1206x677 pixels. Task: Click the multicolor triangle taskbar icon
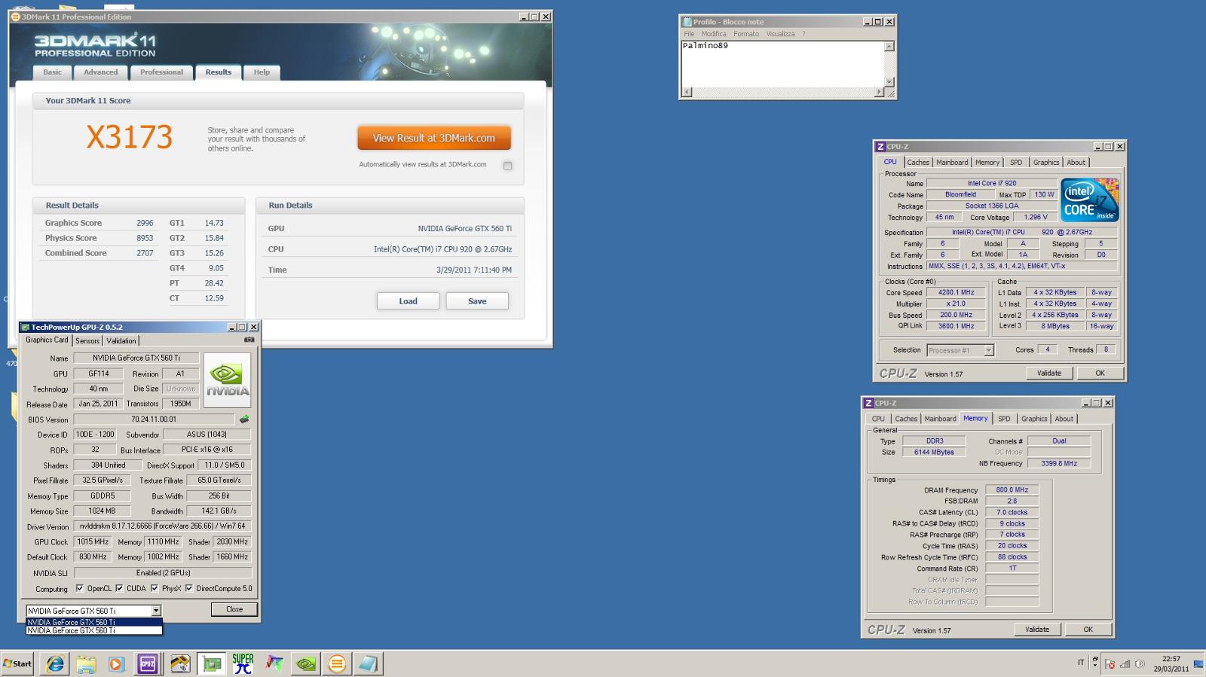[274, 663]
